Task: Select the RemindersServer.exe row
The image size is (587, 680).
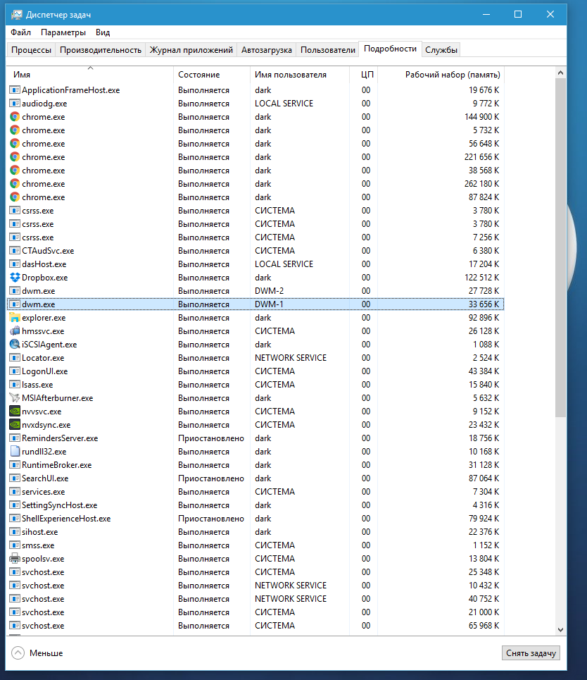Action: pyautogui.click(x=255, y=438)
